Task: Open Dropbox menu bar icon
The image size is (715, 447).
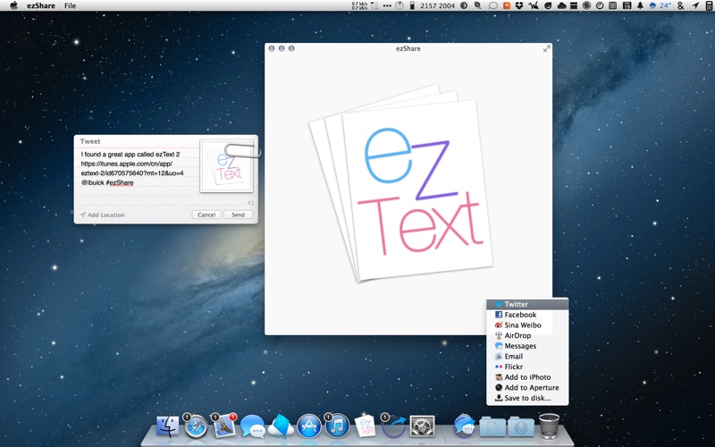Action: [519, 5]
